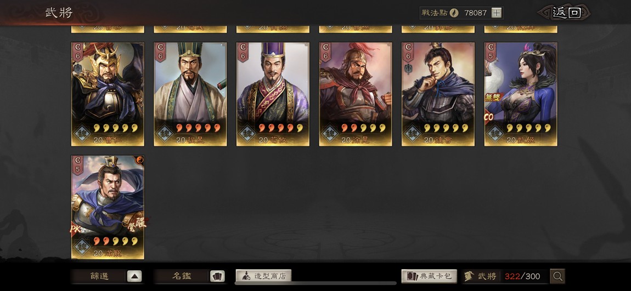
Task: Click the 魏 faction emblem on 曹仁's card
Action: [x=82, y=133]
